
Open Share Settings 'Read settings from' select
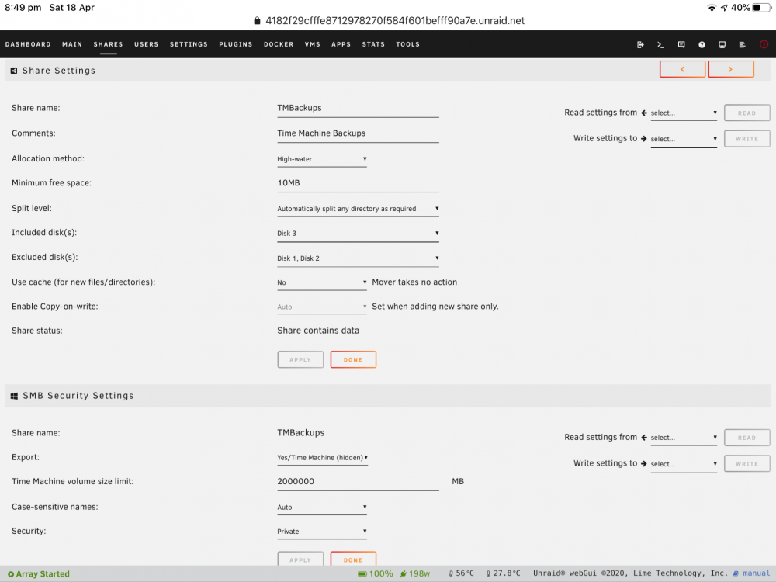pyautogui.click(x=684, y=113)
